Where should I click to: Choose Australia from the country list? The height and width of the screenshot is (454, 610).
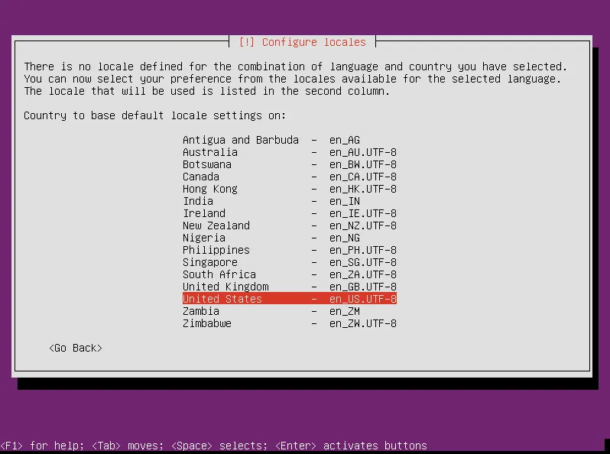[x=289, y=152]
